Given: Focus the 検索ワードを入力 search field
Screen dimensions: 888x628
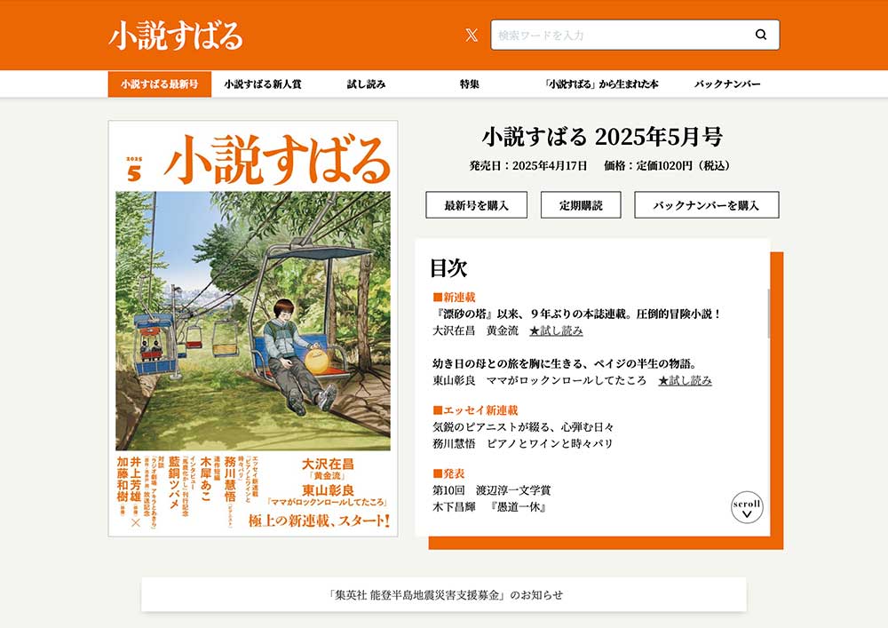Looking at the screenshot, I should click(635, 36).
